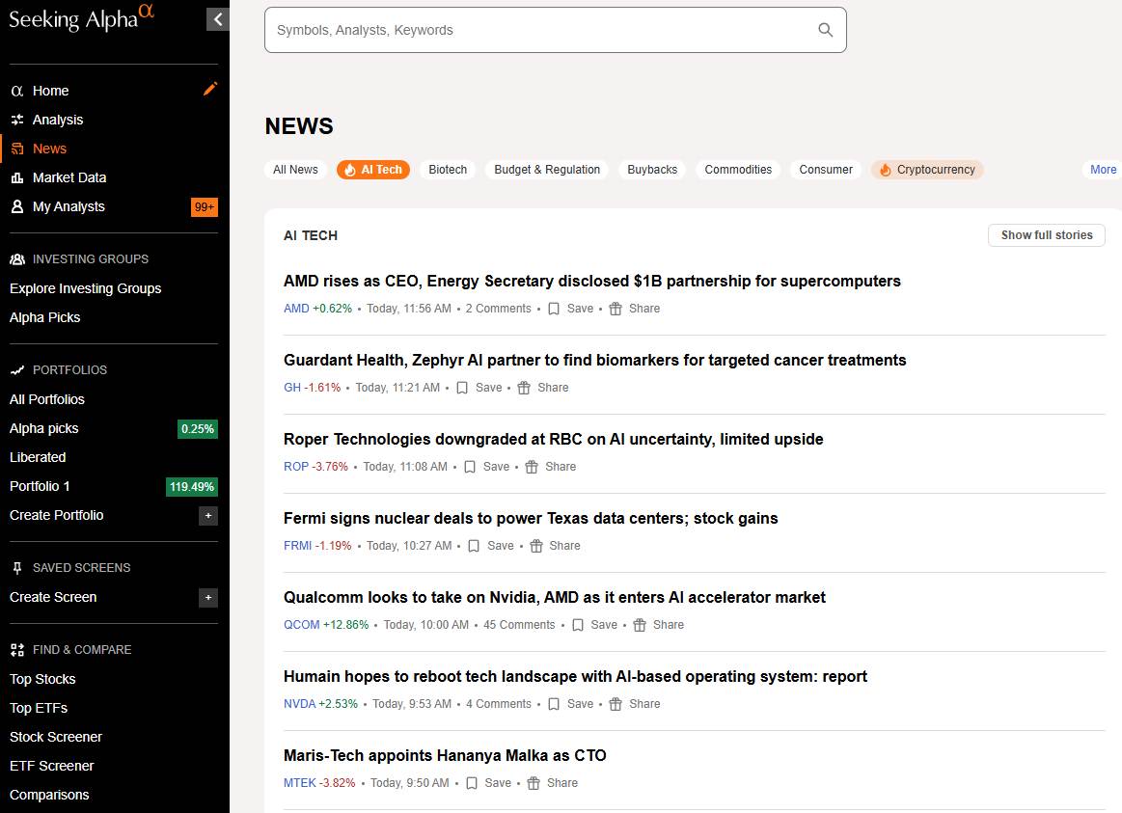Screen dimensions: 1122x813
Task: Click the gift Share icon on Fermi article
Action: 536,546
